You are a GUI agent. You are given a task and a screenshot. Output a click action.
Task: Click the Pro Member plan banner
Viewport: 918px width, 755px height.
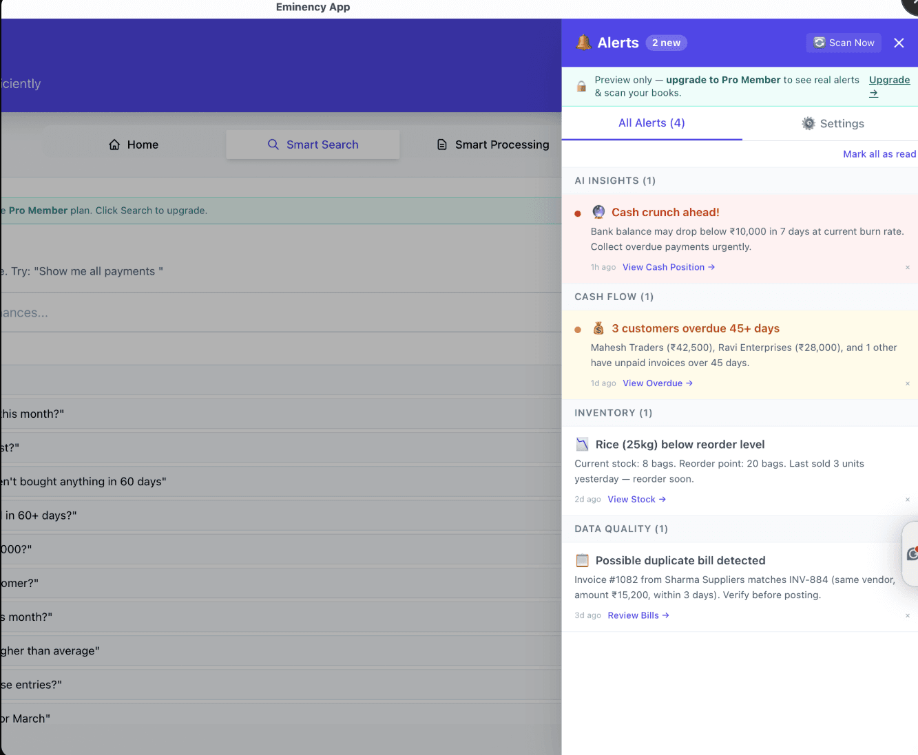pos(281,211)
